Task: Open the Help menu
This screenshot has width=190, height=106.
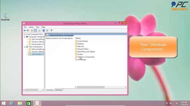Action: point(43,27)
